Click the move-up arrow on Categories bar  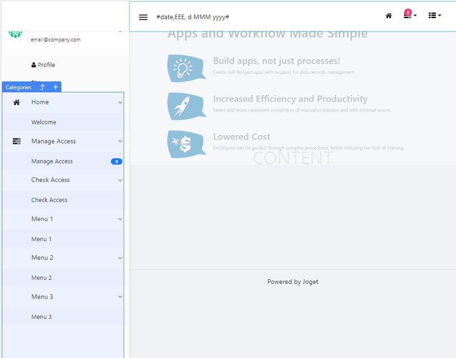tap(42, 87)
